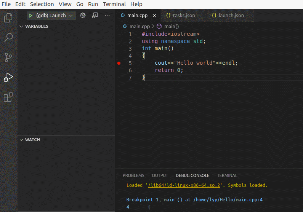303x212 pixels.
Task: Open the Selection menu
Action: (x=42, y=4)
